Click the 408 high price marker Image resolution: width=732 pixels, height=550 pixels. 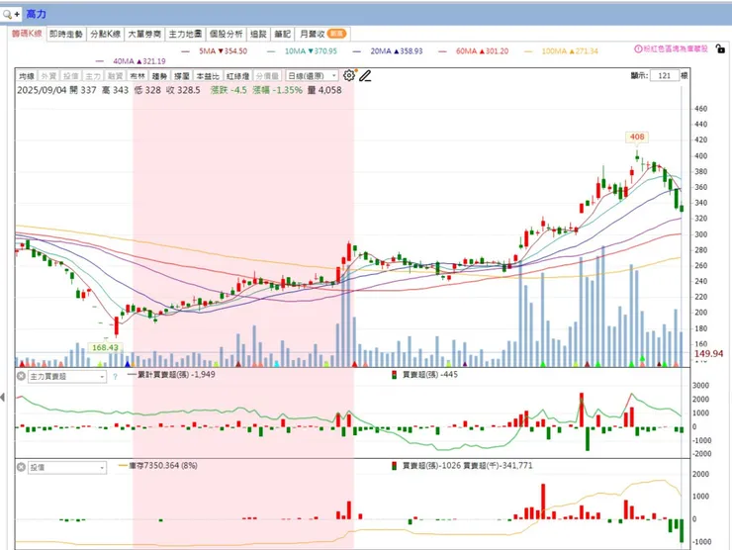(x=637, y=137)
